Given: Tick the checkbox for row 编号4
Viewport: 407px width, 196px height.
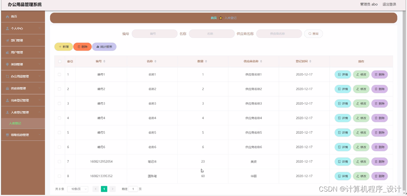Looking at the screenshot, I should click(x=60, y=118).
